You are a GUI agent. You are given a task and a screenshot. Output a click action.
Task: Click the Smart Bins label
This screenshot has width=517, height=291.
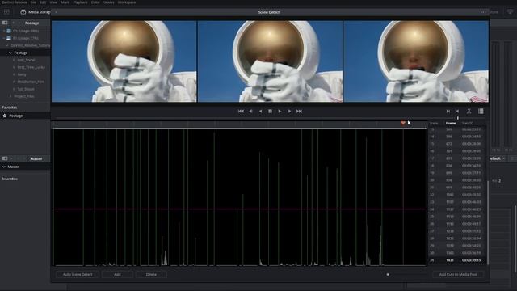click(10, 179)
